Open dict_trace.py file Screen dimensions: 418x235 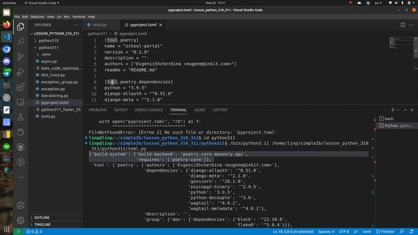(53, 75)
